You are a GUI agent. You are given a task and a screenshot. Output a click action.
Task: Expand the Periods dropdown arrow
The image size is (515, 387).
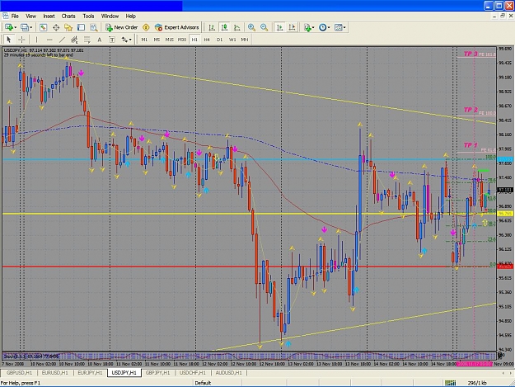[329, 27]
